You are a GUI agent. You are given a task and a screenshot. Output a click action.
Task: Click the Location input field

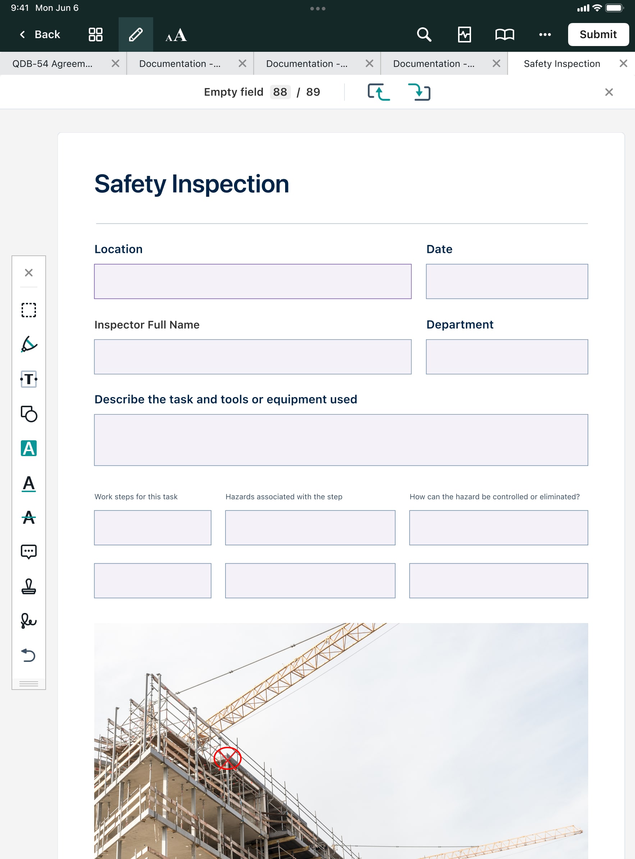[x=252, y=281]
